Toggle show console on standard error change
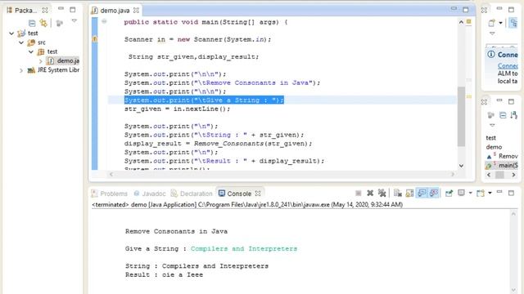Image resolution: width=524 pixels, height=294 pixels. click(434, 193)
